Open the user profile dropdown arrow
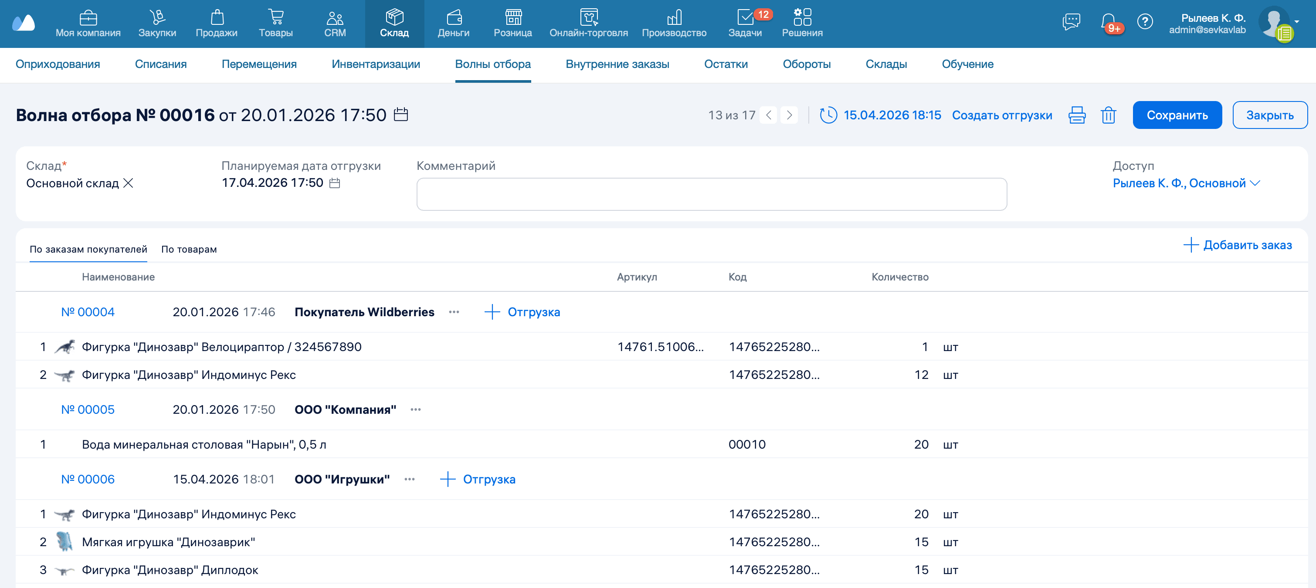This screenshot has width=1316, height=588. click(x=1296, y=21)
